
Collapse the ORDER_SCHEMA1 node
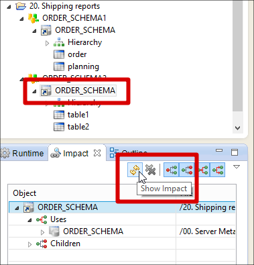(21, 19)
